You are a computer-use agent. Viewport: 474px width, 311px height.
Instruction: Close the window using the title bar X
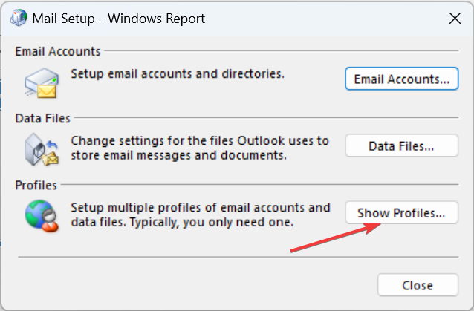tap(455, 19)
